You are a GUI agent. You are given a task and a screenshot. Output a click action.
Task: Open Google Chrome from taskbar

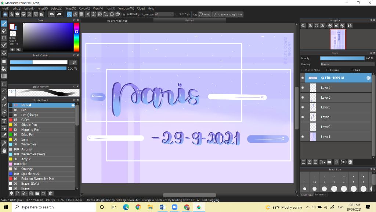pyautogui.click(x=138, y=207)
